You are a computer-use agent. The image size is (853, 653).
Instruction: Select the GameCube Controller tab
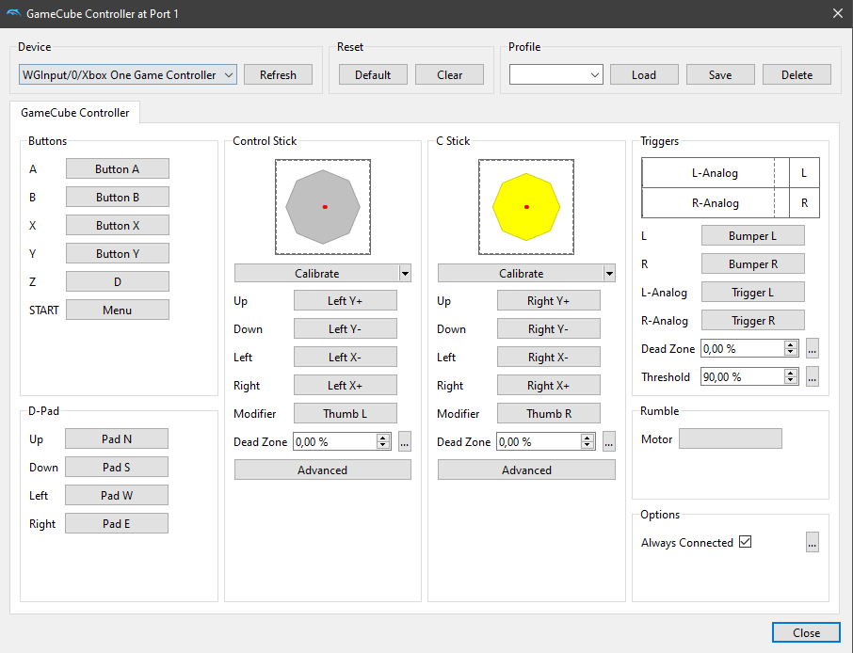pyautogui.click(x=75, y=113)
